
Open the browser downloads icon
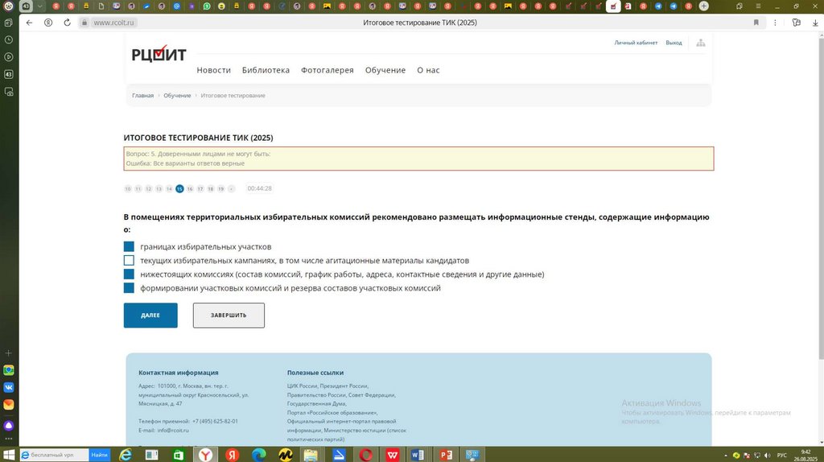point(815,23)
